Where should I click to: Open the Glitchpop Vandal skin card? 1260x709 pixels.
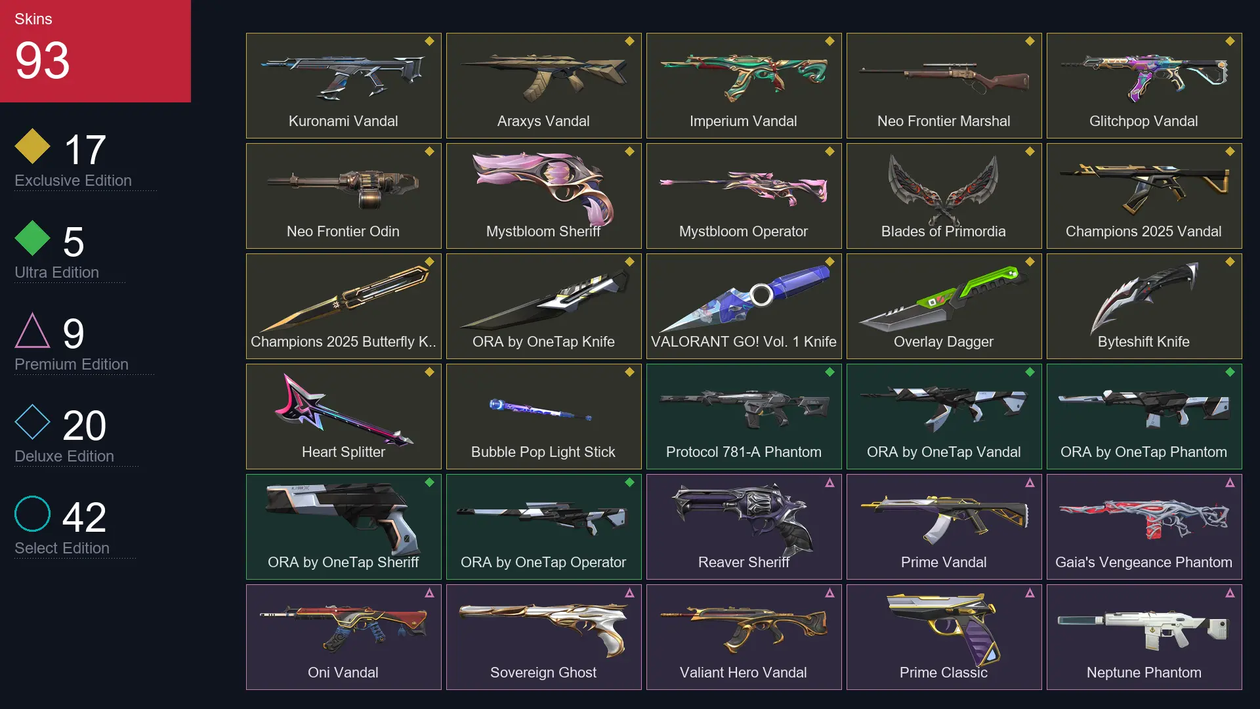pyautogui.click(x=1144, y=85)
